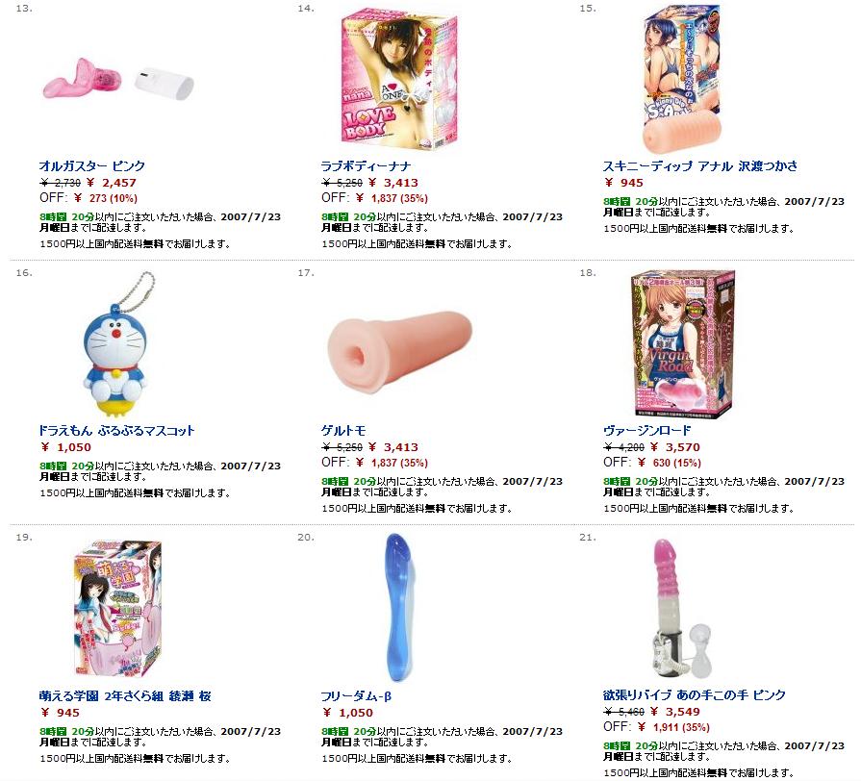The height and width of the screenshot is (781, 861).
Task: Click the ¥ 2,457 price of item 13
Action: [111, 183]
